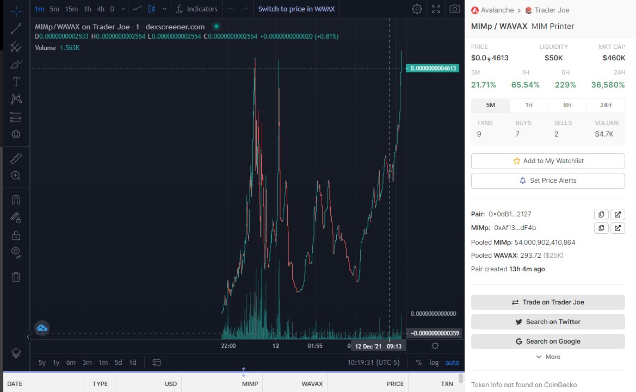636x392 pixels.
Task: Toggle lock all drawing tools
Action: click(x=16, y=235)
